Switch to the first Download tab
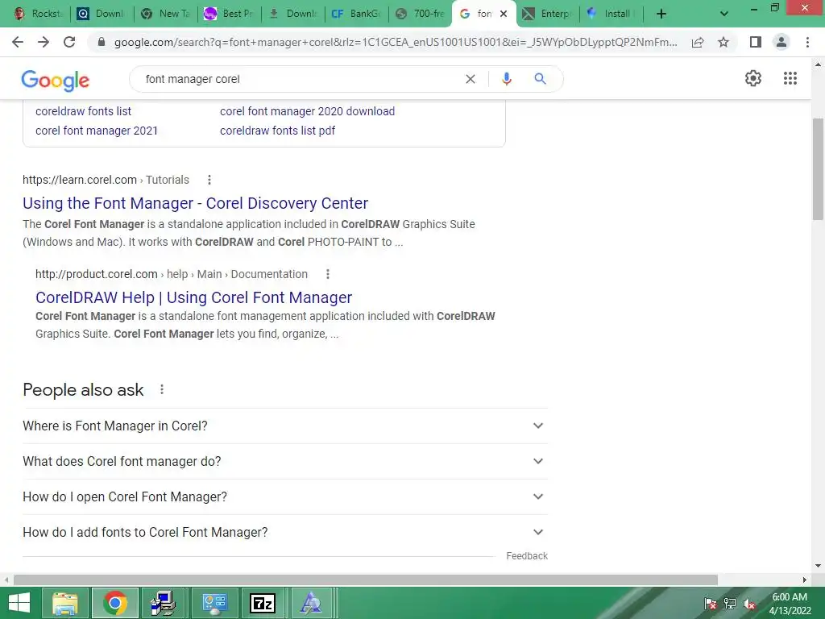Image resolution: width=825 pixels, height=619 pixels. click(102, 14)
